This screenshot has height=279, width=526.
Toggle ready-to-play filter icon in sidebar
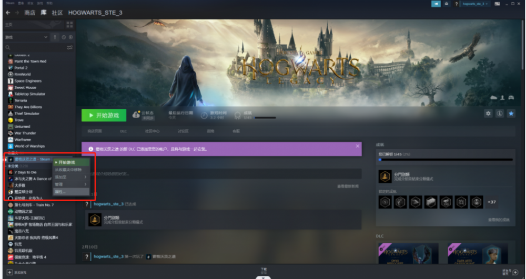(x=71, y=37)
